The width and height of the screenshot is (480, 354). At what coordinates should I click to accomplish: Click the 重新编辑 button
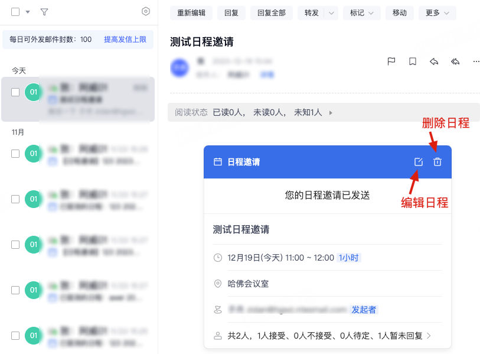[x=191, y=13]
